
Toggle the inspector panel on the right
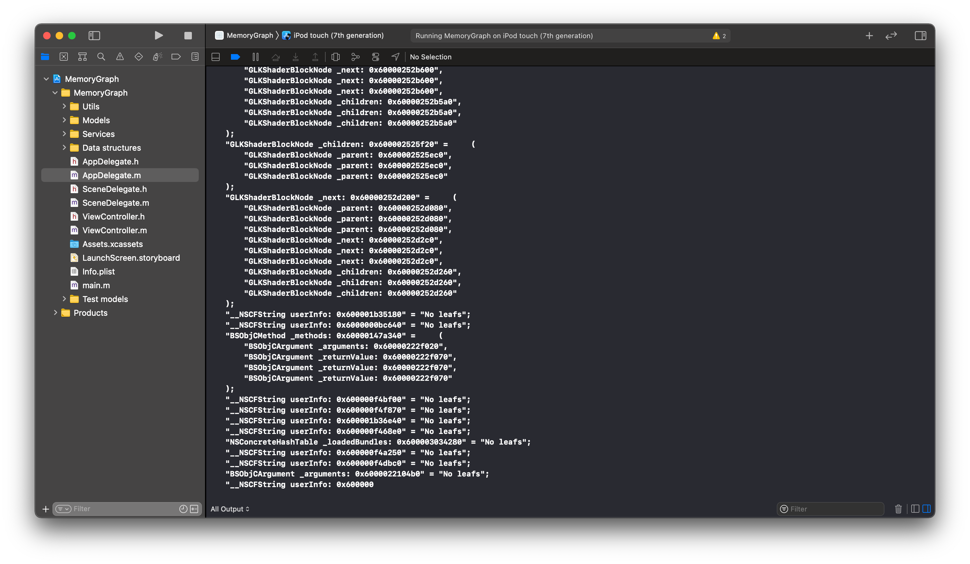point(920,36)
